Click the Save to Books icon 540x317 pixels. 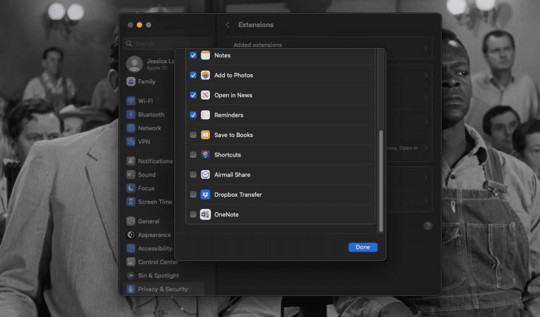pyautogui.click(x=205, y=135)
